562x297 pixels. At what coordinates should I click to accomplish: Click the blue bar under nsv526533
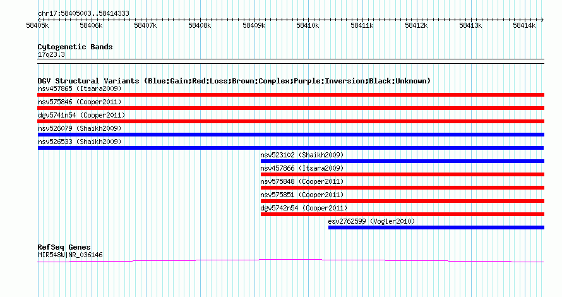click(x=290, y=148)
